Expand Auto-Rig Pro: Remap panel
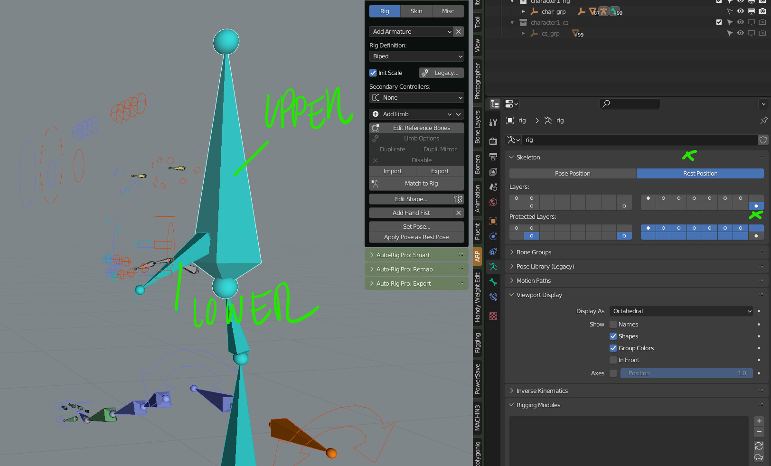This screenshot has width=771, height=466. tap(416, 270)
